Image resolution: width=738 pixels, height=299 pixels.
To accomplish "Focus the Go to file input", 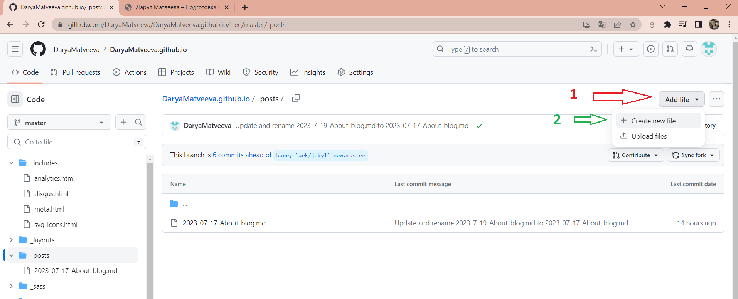I will (77, 142).
